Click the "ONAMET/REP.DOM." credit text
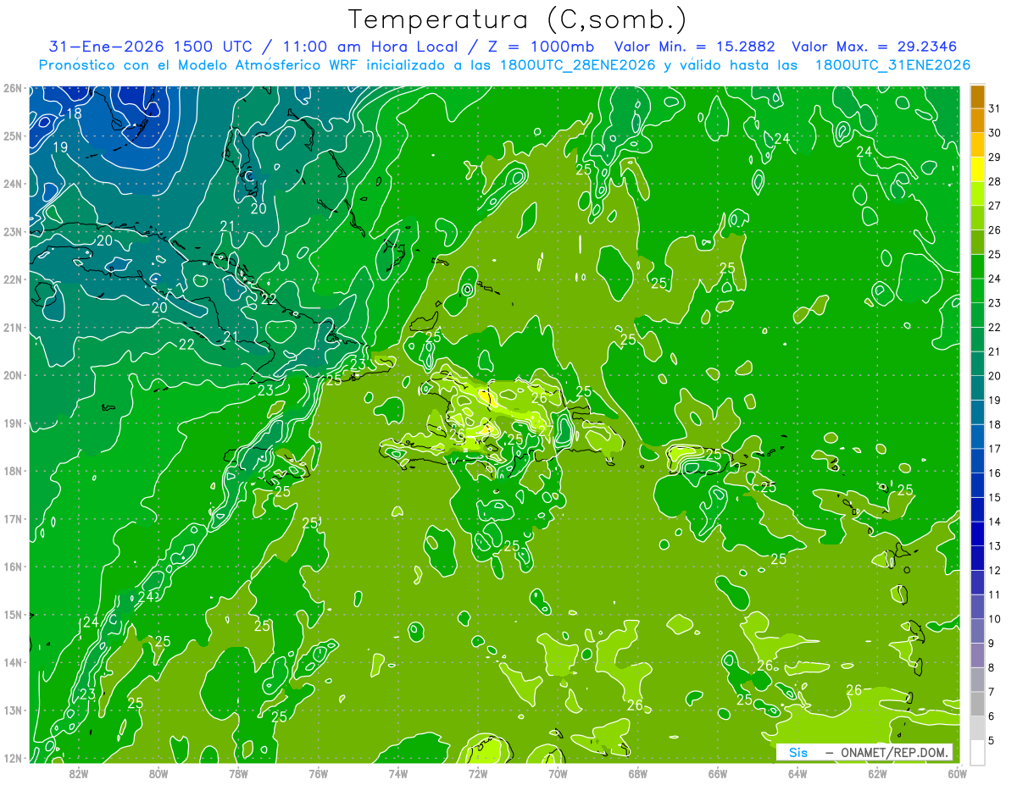 [x=895, y=752]
